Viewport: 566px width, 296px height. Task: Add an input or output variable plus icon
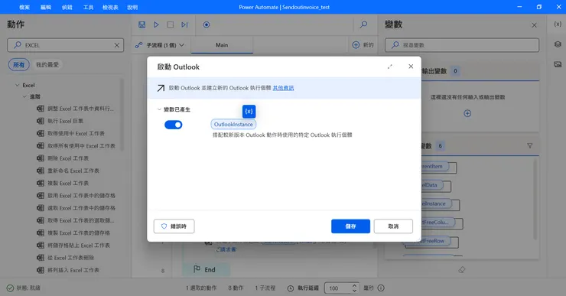click(467, 113)
